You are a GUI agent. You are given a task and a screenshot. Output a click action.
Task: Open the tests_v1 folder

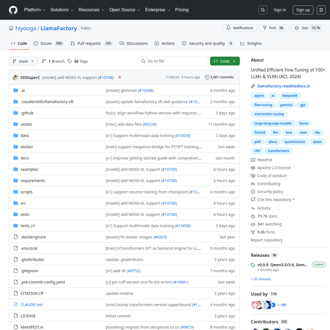(x=28, y=226)
